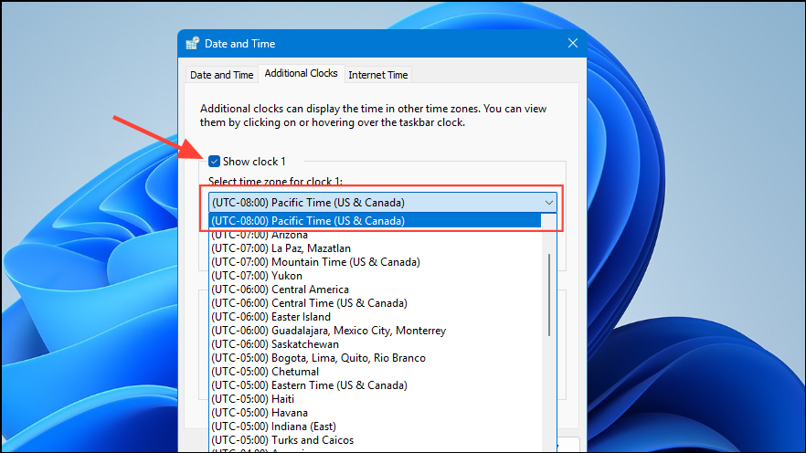Select (UTC-05:00) Haiti

tap(376, 399)
